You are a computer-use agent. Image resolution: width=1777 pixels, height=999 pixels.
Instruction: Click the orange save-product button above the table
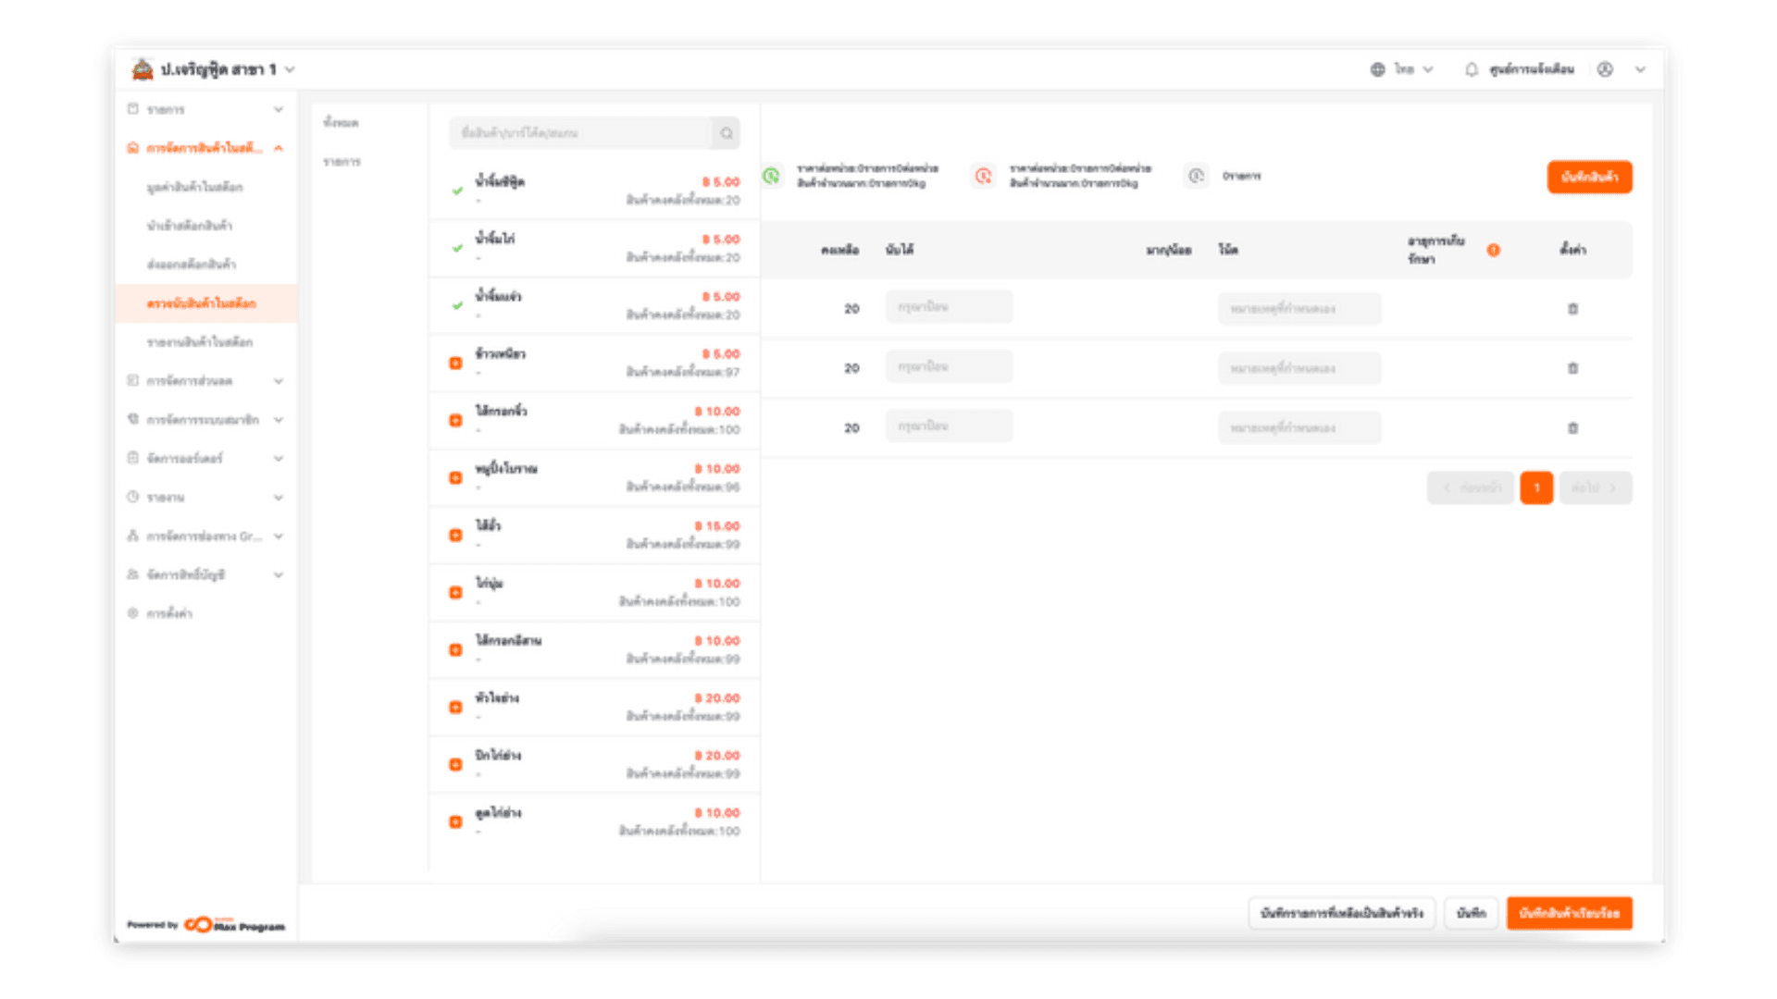point(1589,177)
